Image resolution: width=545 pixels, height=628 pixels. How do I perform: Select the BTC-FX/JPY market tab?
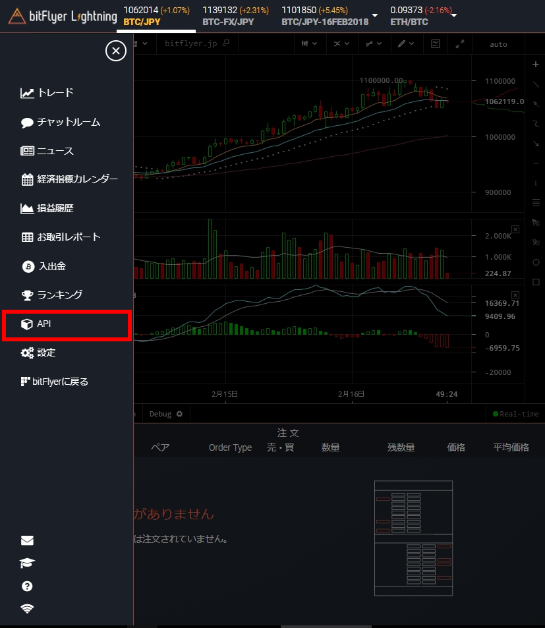point(235,16)
